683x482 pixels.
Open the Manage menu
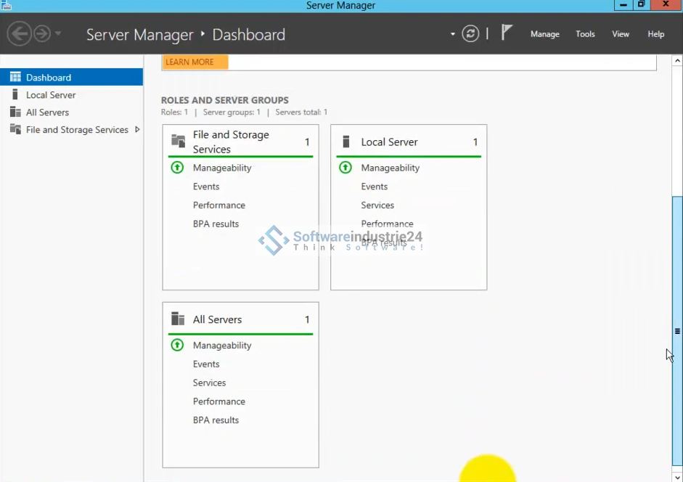pos(544,34)
